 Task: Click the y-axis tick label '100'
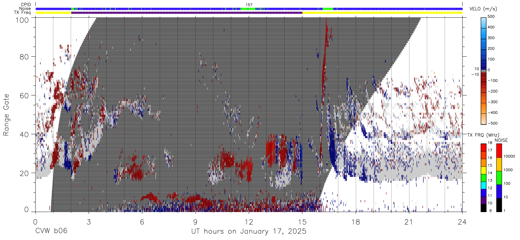point(22,20)
